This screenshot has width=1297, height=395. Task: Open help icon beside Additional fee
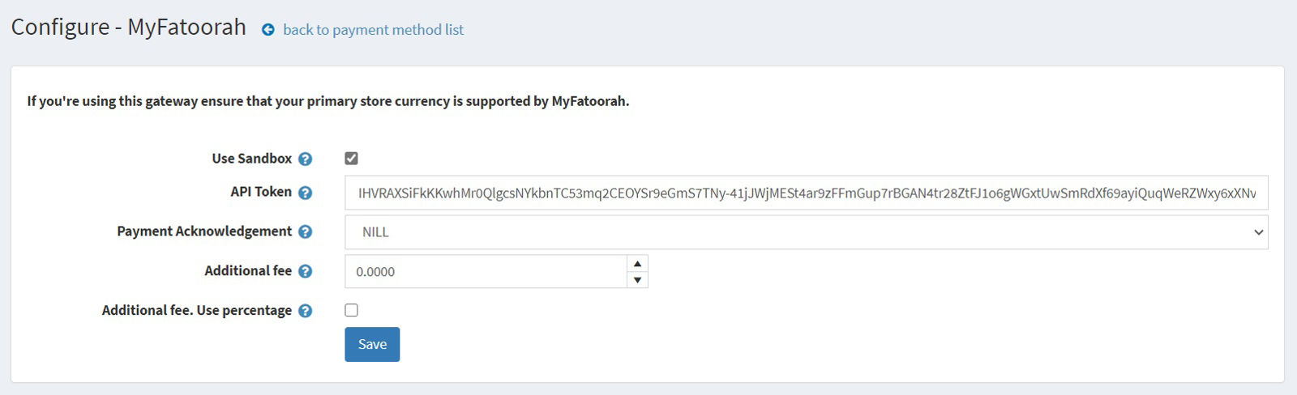point(305,272)
